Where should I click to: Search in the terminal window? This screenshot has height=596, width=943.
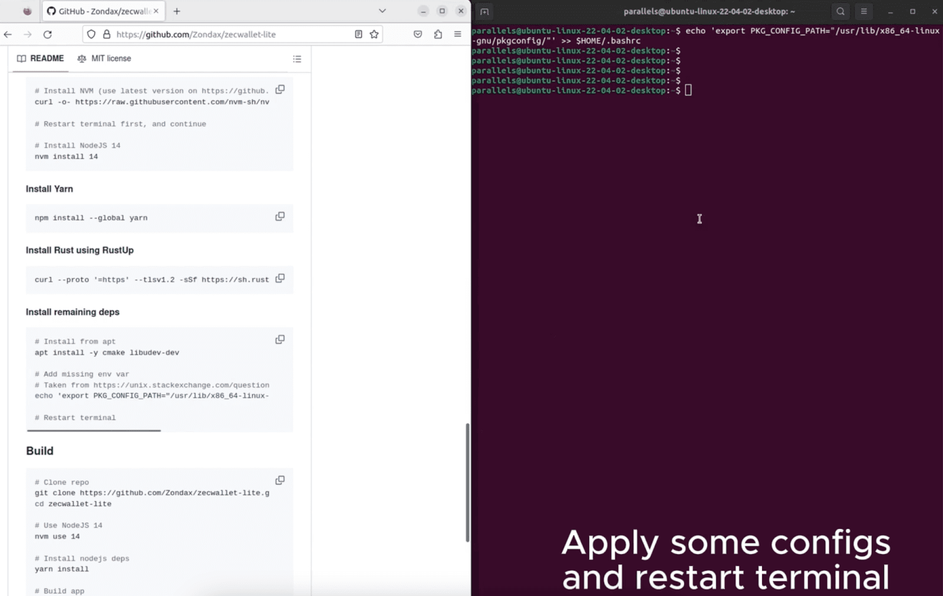coord(840,11)
